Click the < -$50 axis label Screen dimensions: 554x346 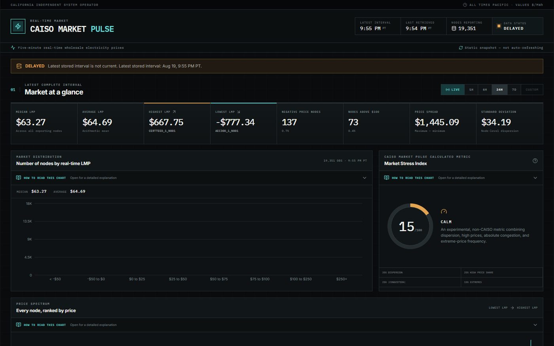tap(55, 279)
